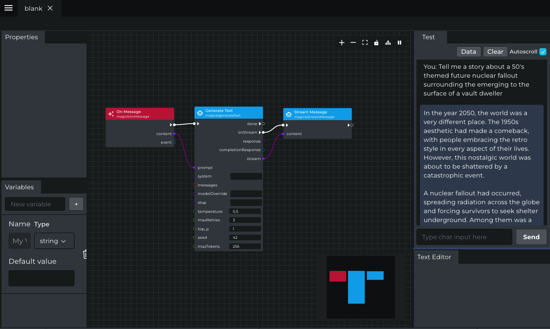Click the Send button

coord(531,237)
